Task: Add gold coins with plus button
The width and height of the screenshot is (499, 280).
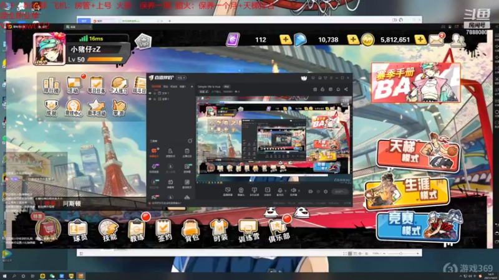Action: click(420, 40)
